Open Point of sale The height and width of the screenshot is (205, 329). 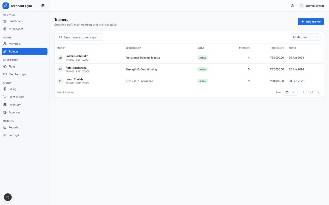point(24,97)
